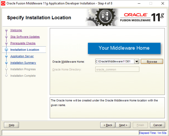
Task: Click the Oracle Middleware Home label
Action: point(68,62)
